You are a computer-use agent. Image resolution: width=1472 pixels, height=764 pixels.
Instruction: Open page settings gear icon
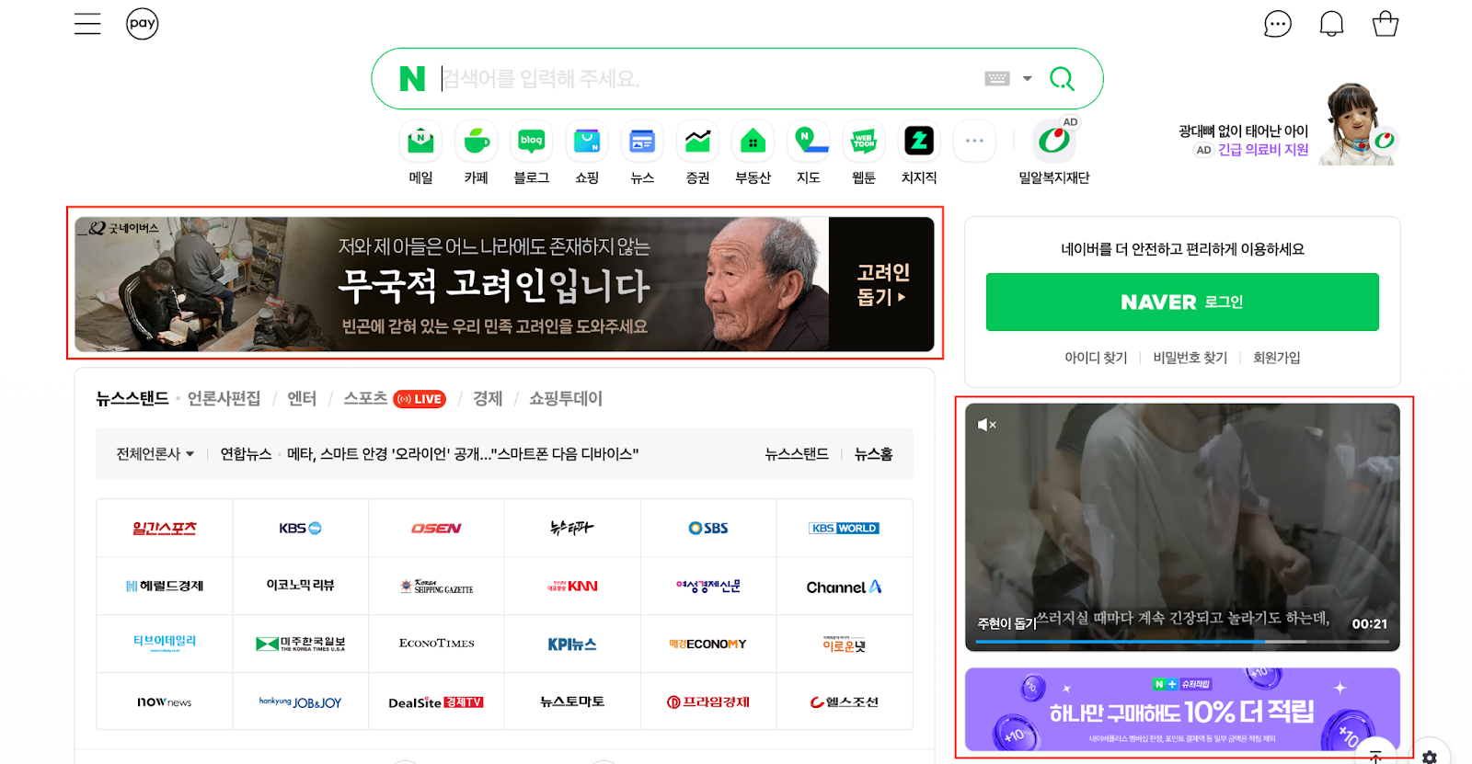1430,757
